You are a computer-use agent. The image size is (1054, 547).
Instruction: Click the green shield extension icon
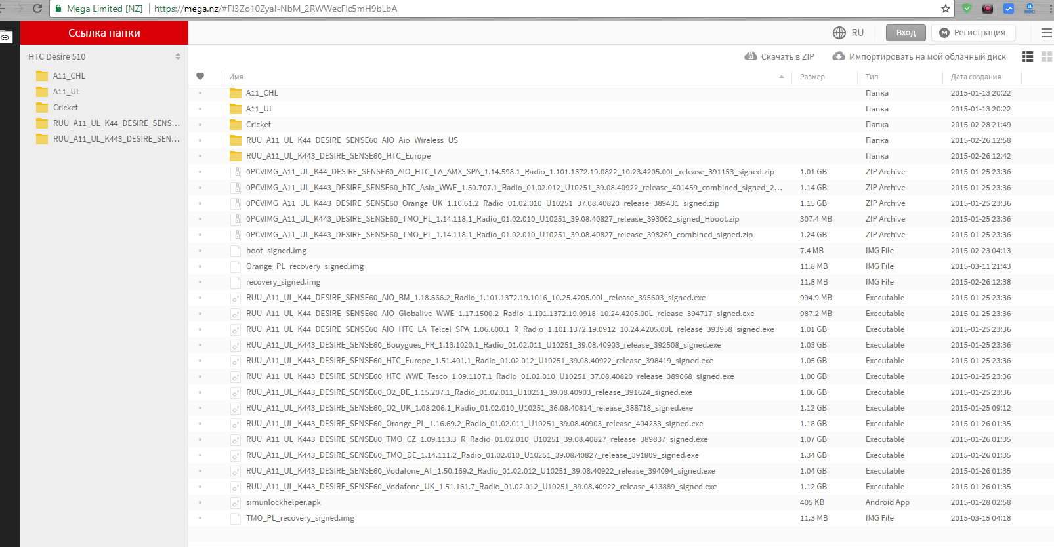click(967, 9)
